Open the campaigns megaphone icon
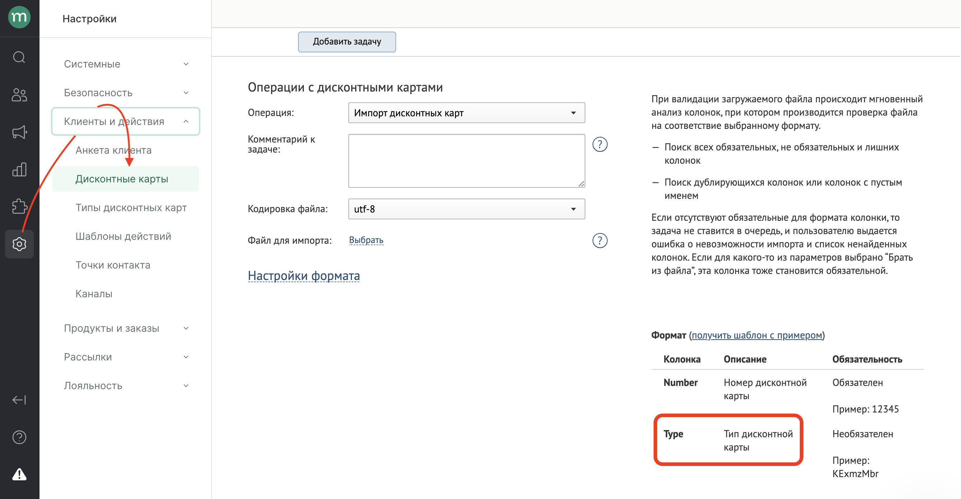Viewport: 961px width, 499px height. pyautogui.click(x=19, y=132)
